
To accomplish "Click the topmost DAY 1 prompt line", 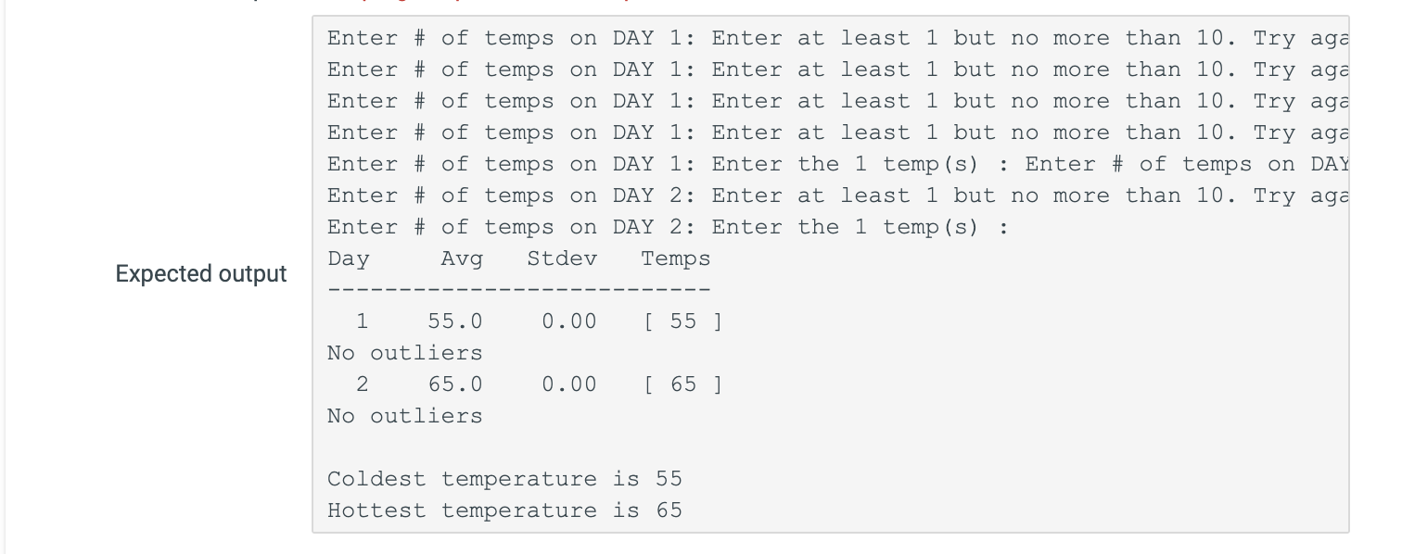I will click(x=835, y=38).
